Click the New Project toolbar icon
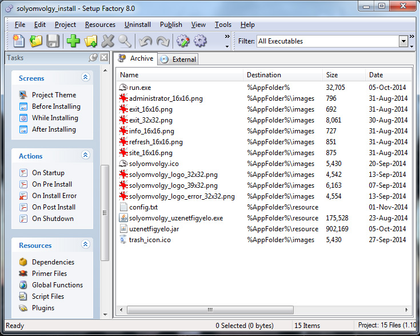Image resolution: width=420 pixels, height=336 pixels. click(19, 41)
